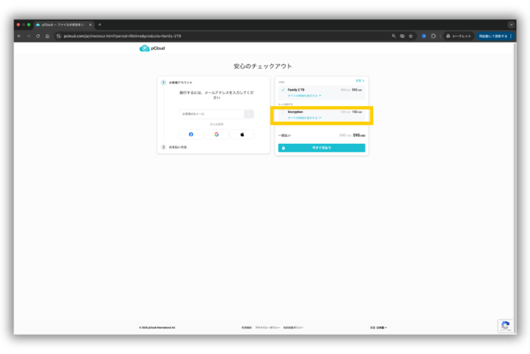Viewport: 530px width, 354px height.
Task: Open the 日本語 language dropdown in footer
Action: click(380, 327)
